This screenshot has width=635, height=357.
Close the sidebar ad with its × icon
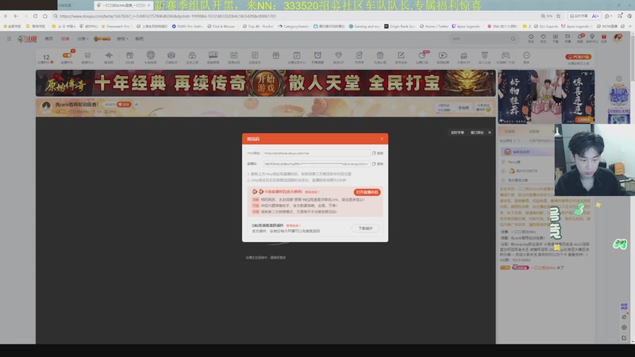[x=591, y=73]
